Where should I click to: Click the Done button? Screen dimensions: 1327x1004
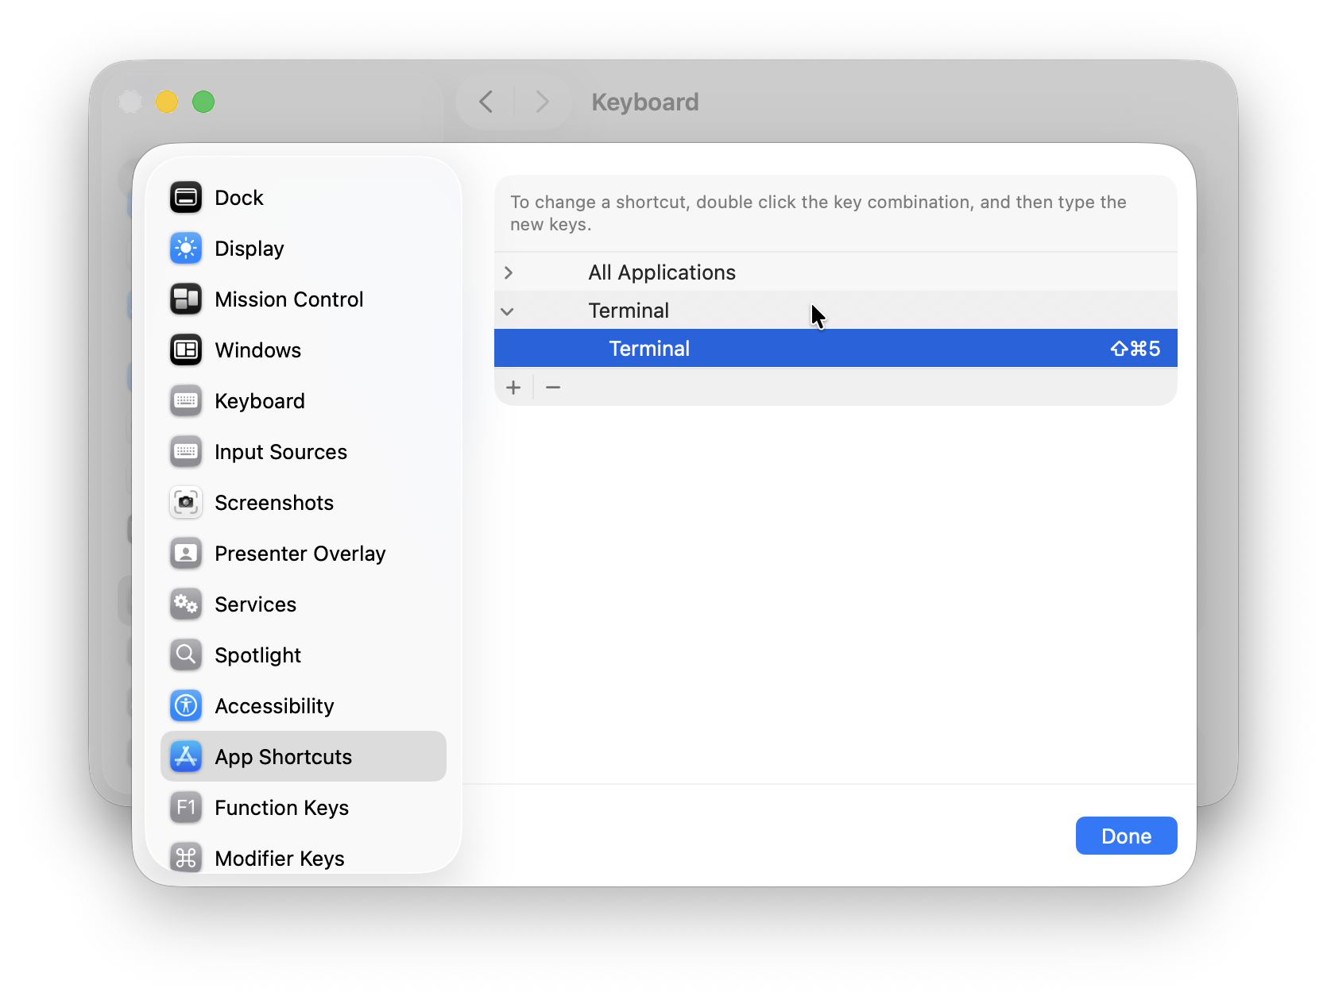pos(1126,835)
